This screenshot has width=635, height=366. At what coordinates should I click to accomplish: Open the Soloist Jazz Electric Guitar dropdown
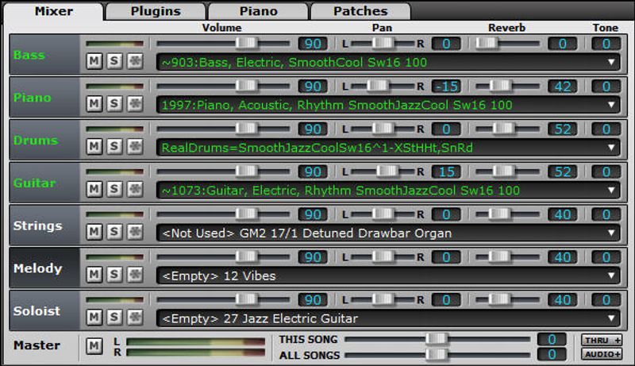point(388,318)
